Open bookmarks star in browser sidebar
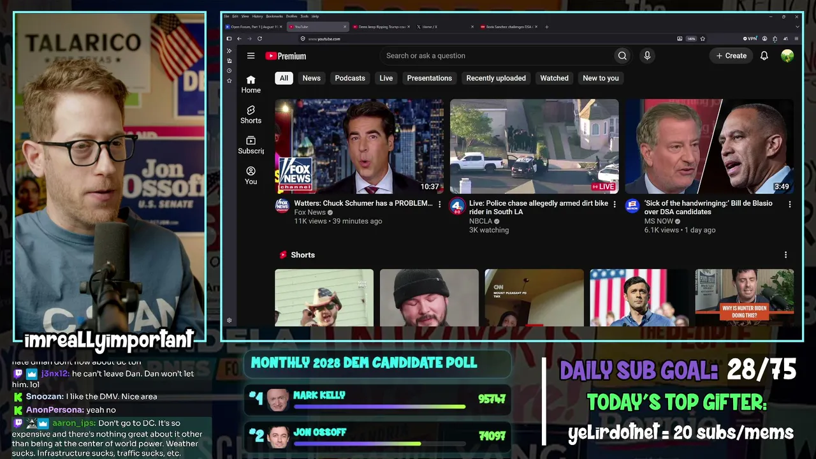Viewport: 816px width, 459px height. coord(229,81)
